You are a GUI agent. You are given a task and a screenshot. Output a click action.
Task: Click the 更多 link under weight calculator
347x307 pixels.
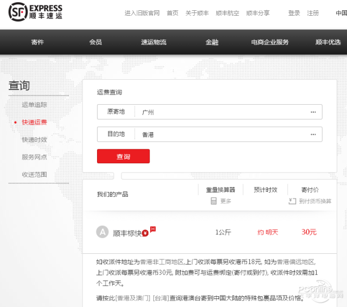pos(226,201)
